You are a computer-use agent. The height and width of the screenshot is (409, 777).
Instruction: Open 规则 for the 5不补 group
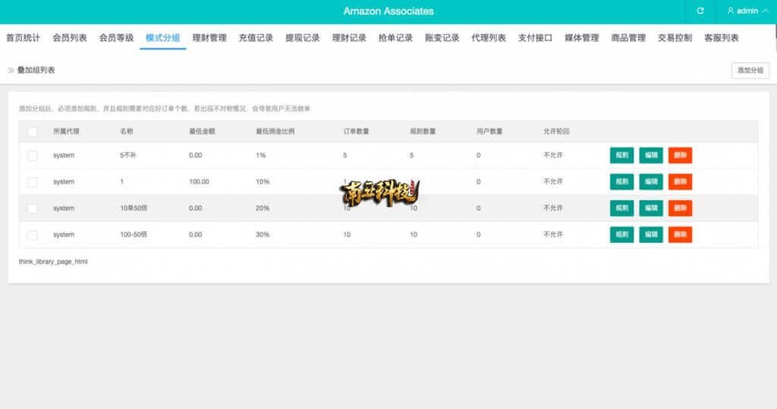tap(621, 156)
